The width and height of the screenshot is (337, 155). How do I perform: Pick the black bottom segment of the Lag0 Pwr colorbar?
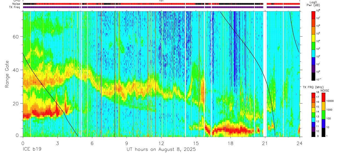coord(313,76)
